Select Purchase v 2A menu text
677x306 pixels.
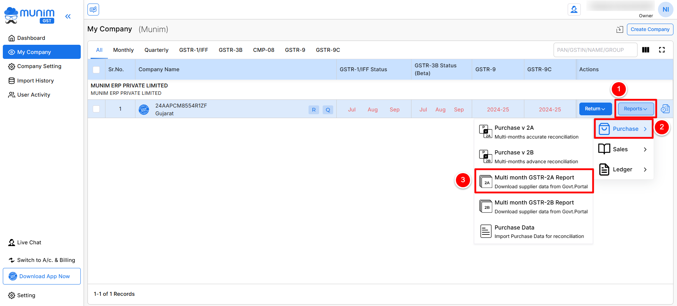pos(514,128)
